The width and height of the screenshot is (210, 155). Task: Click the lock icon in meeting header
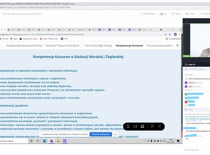[x=142, y=14]
